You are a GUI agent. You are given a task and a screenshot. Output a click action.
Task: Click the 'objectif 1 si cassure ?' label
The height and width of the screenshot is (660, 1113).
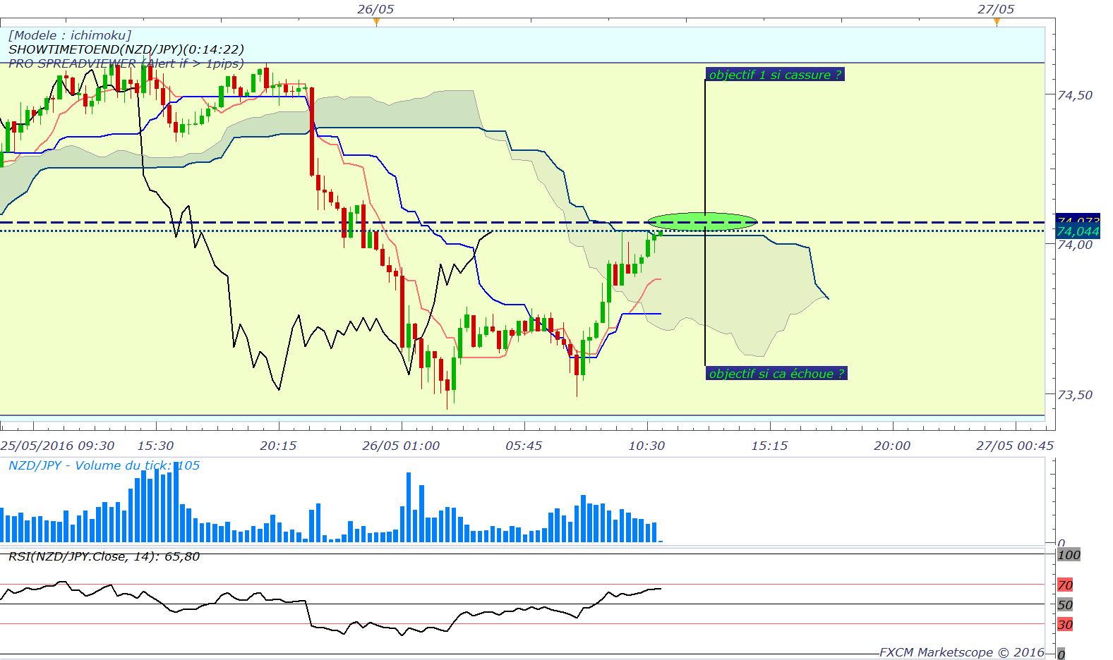(775, 75)
